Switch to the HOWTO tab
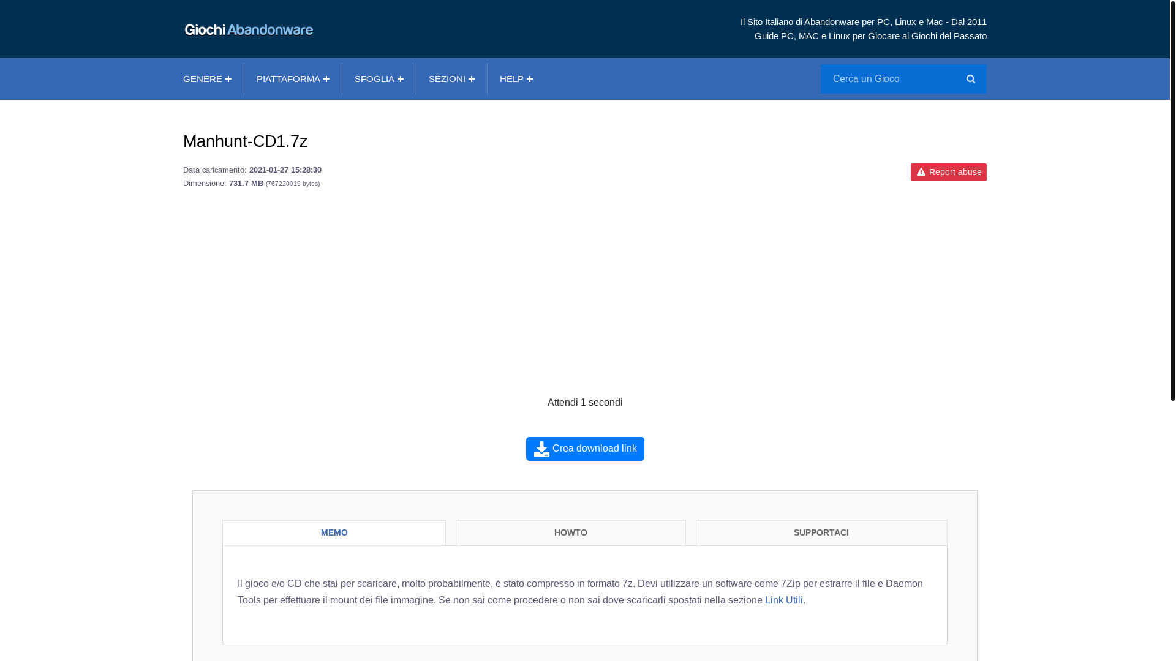The height and width of the screenshot is (661, 1176). pos(570,532)
